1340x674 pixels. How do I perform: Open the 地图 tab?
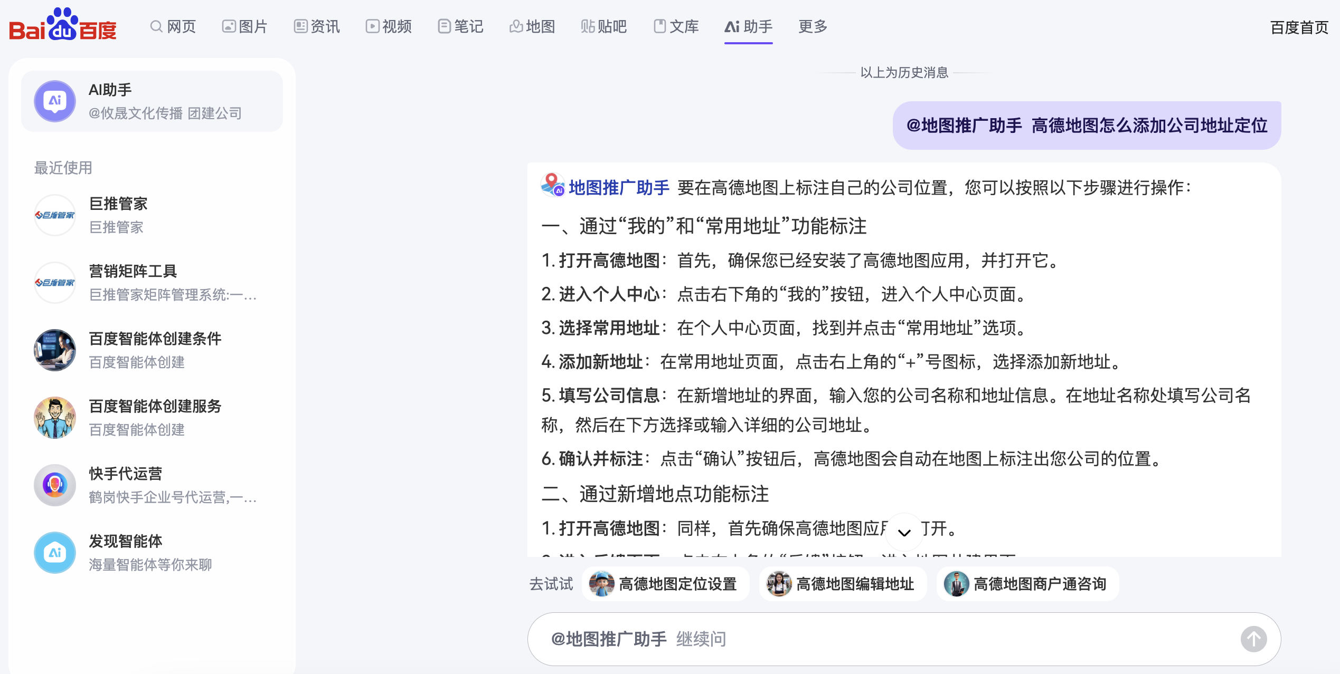tap(532, 26)
